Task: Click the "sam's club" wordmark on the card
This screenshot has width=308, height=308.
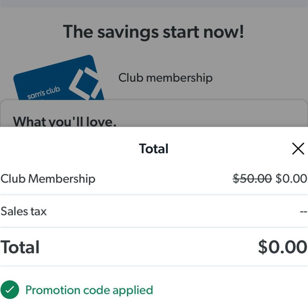Action: pyautogui.click(x=44, y=93)
